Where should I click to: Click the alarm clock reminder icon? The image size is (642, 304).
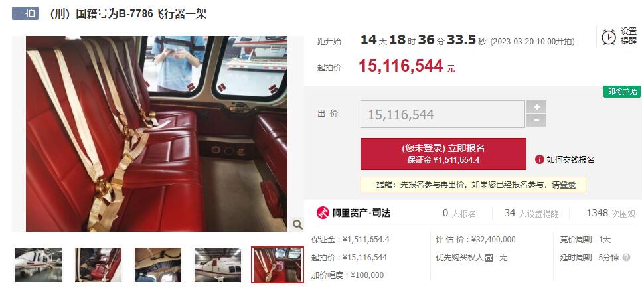[608, 37]
